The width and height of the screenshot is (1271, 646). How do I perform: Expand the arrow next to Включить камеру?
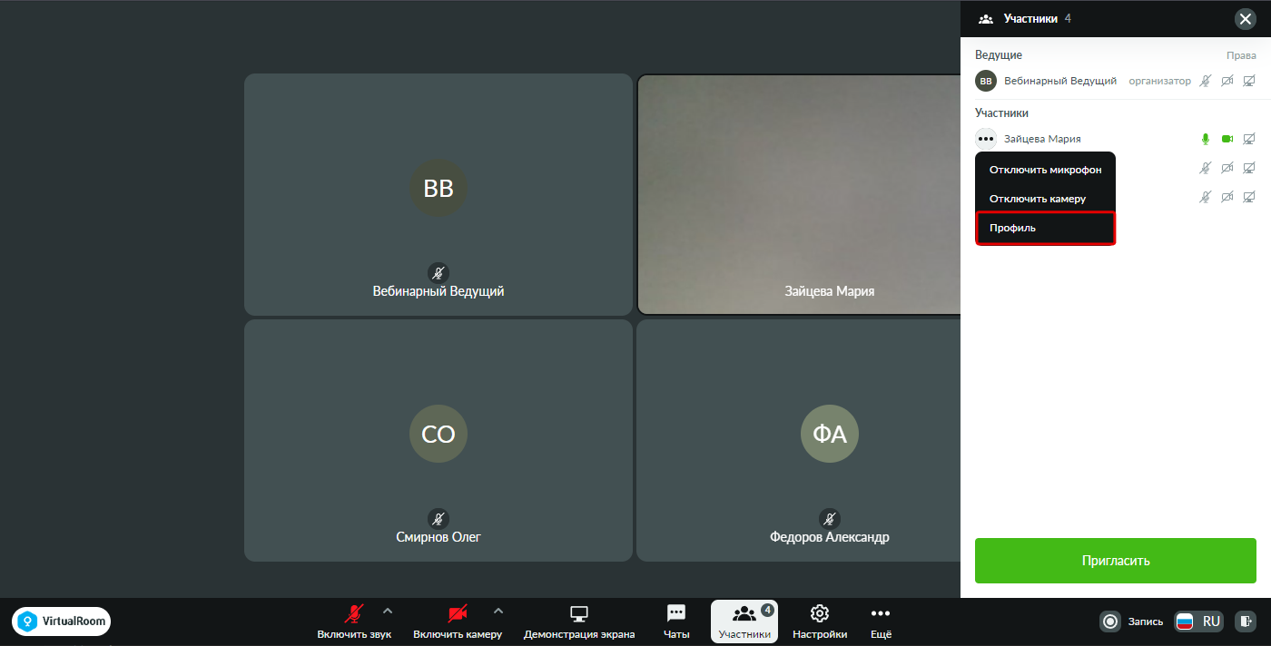tap(498, 611)
